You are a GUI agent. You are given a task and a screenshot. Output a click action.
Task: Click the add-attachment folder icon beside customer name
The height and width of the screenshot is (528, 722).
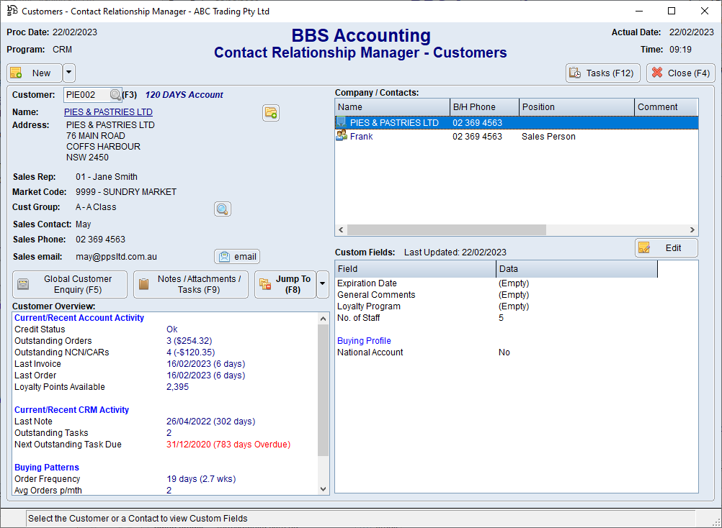(x=270, y=113)
